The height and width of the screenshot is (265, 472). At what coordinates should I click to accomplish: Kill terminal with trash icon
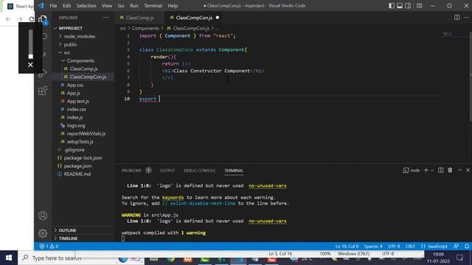(x=450, y=170)
